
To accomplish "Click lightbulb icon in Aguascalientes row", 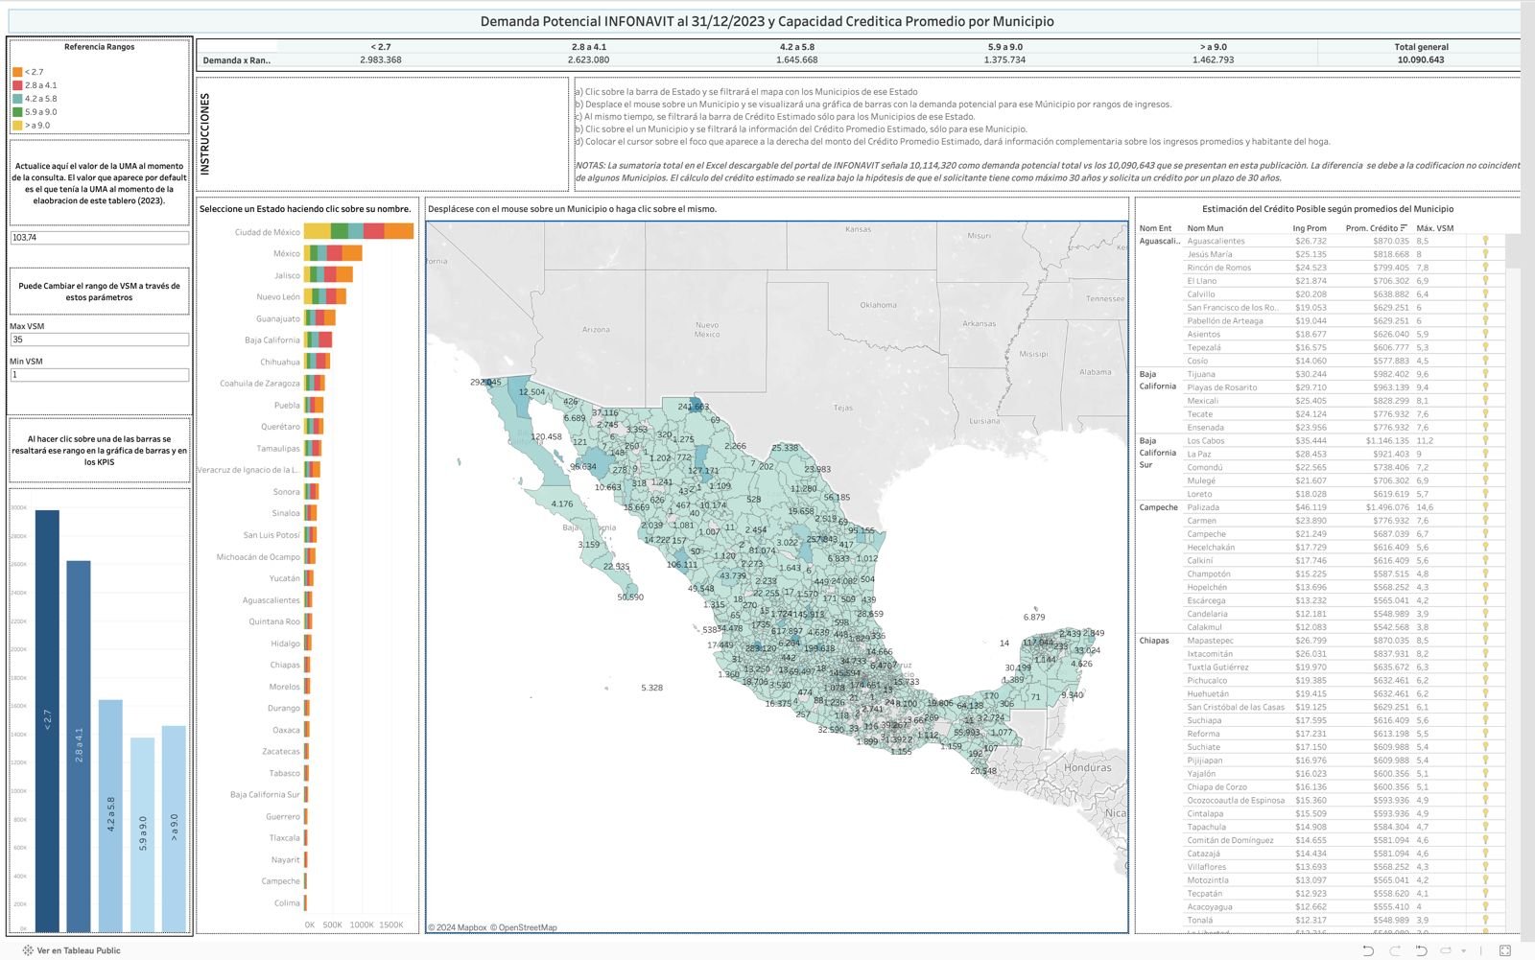I will click(x=1485, y=241).
